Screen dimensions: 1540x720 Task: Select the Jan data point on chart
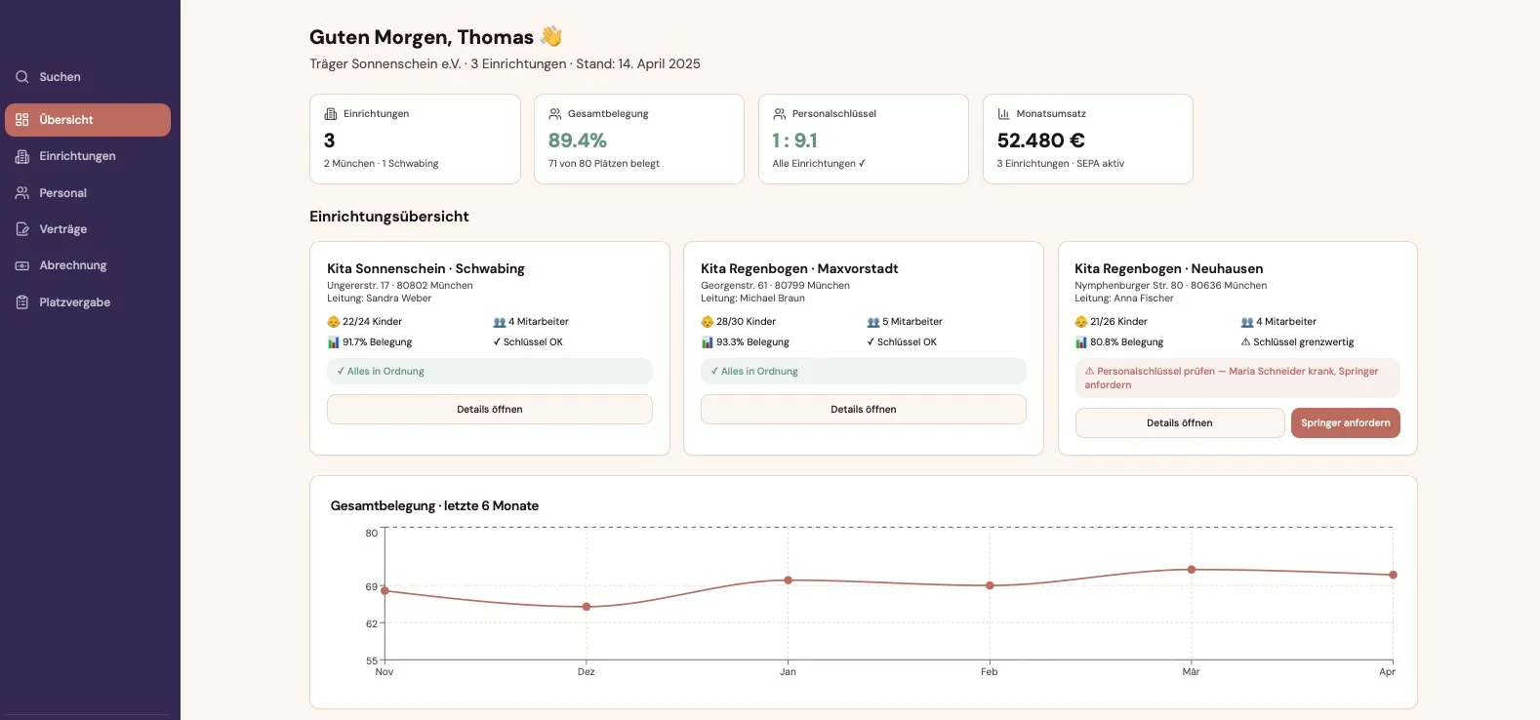click(789, 580)
